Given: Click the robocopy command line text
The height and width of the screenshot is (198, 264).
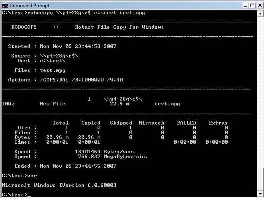Looking at the screenshot, I should [73, 13].
